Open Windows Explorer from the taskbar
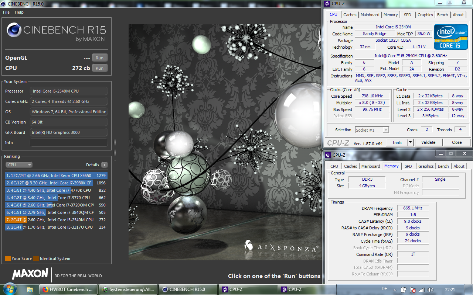 [x=30, y=289]
